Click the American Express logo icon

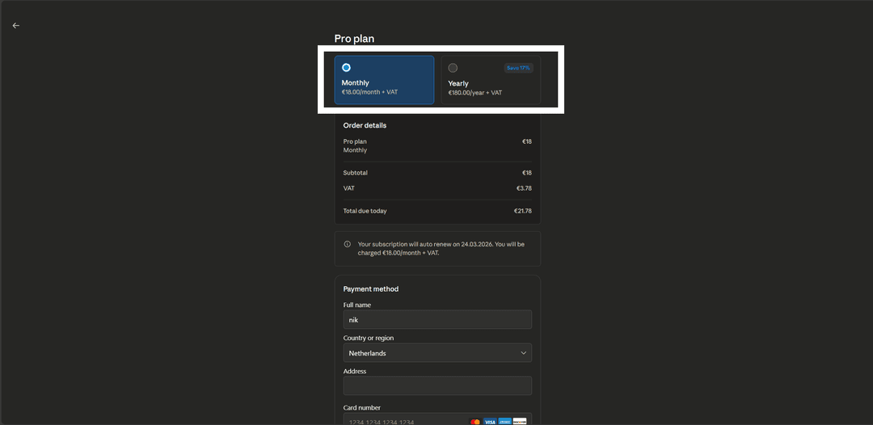[x=504, y=421]
